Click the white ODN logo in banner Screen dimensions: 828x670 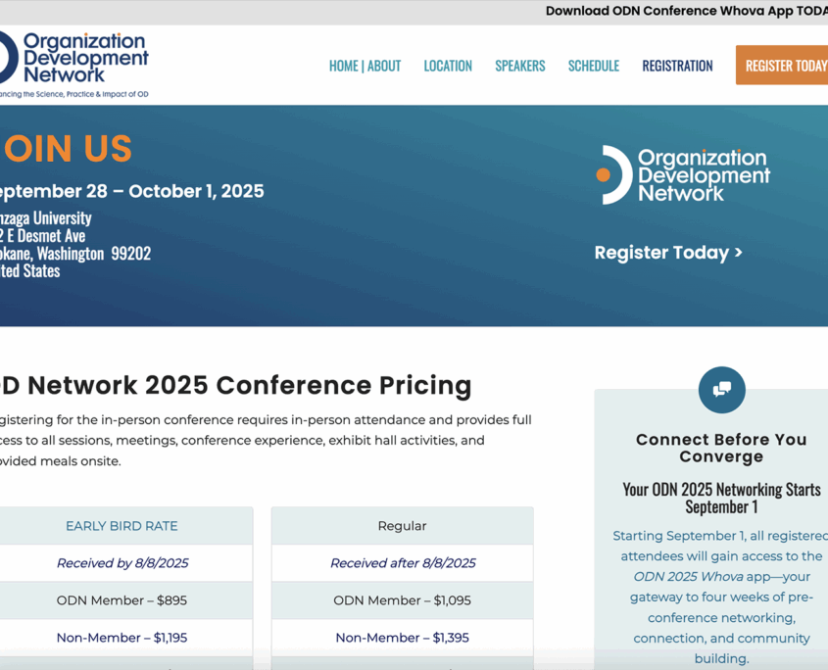(683, 174)
